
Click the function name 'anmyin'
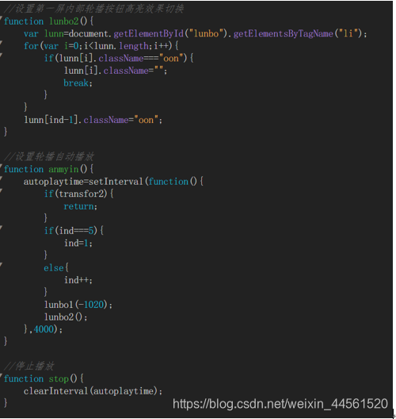tap(63, 169)
